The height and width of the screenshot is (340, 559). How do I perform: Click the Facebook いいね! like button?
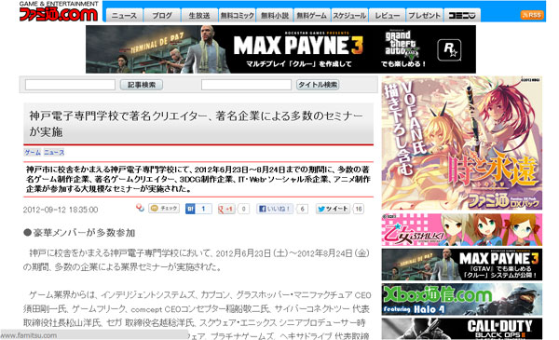(x=275, y=209)
